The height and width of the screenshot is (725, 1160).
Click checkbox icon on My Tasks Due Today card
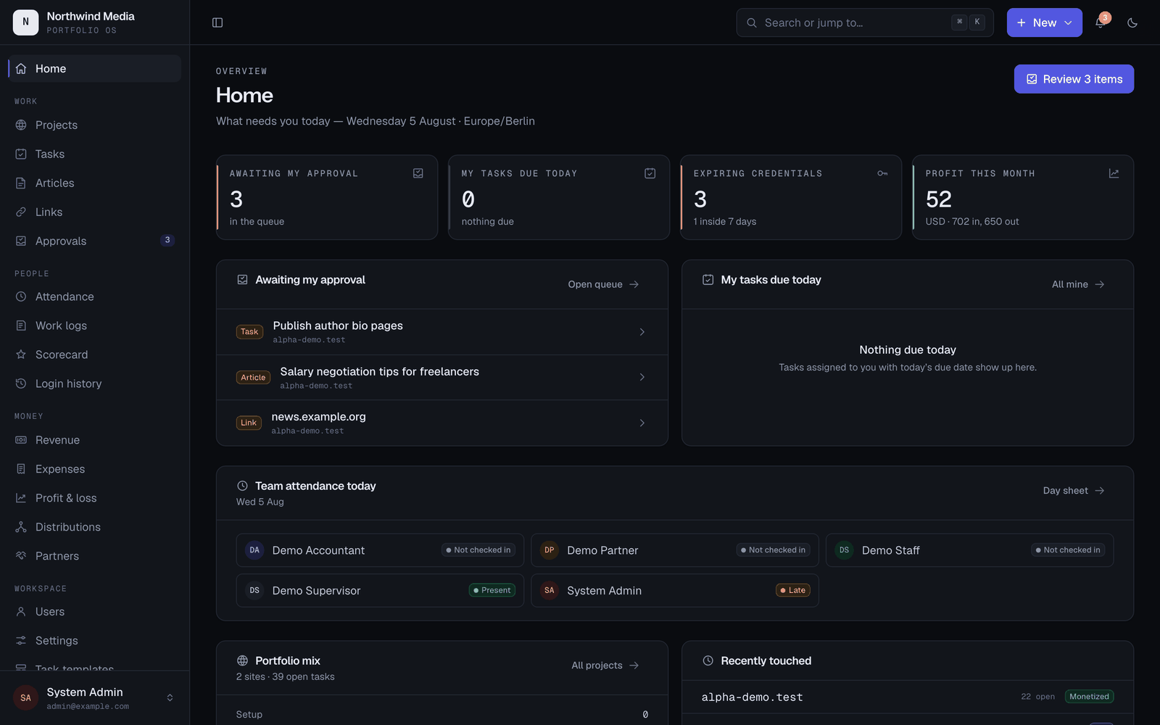[x=650, y=173]
